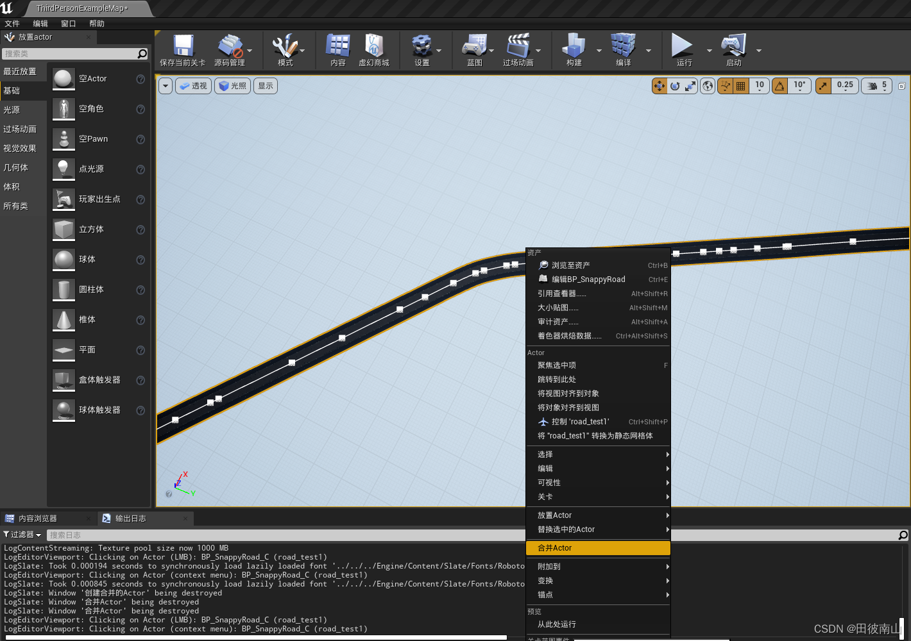Click the Cone (椎体) icon
911x641 pixels.
[x=64, y=320]
